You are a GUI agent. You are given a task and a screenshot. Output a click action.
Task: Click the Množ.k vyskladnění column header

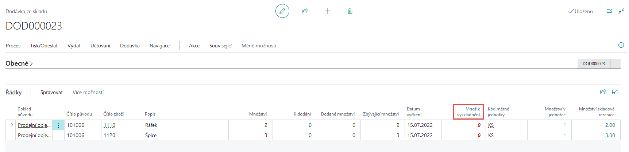[x=468, y=112]
